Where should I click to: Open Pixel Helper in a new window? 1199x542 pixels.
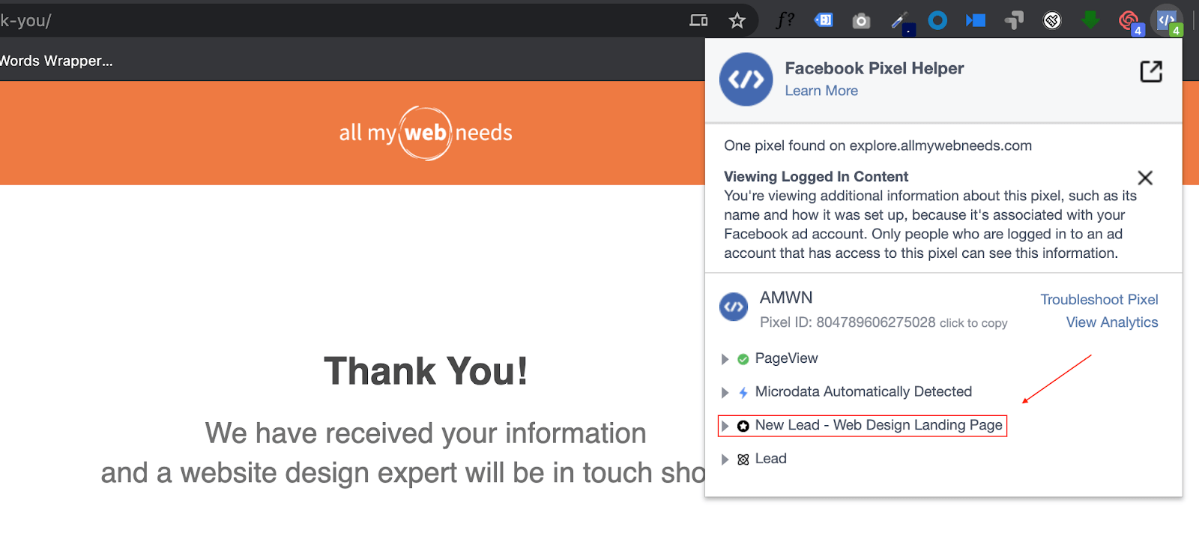click(x=1151, y=72)
